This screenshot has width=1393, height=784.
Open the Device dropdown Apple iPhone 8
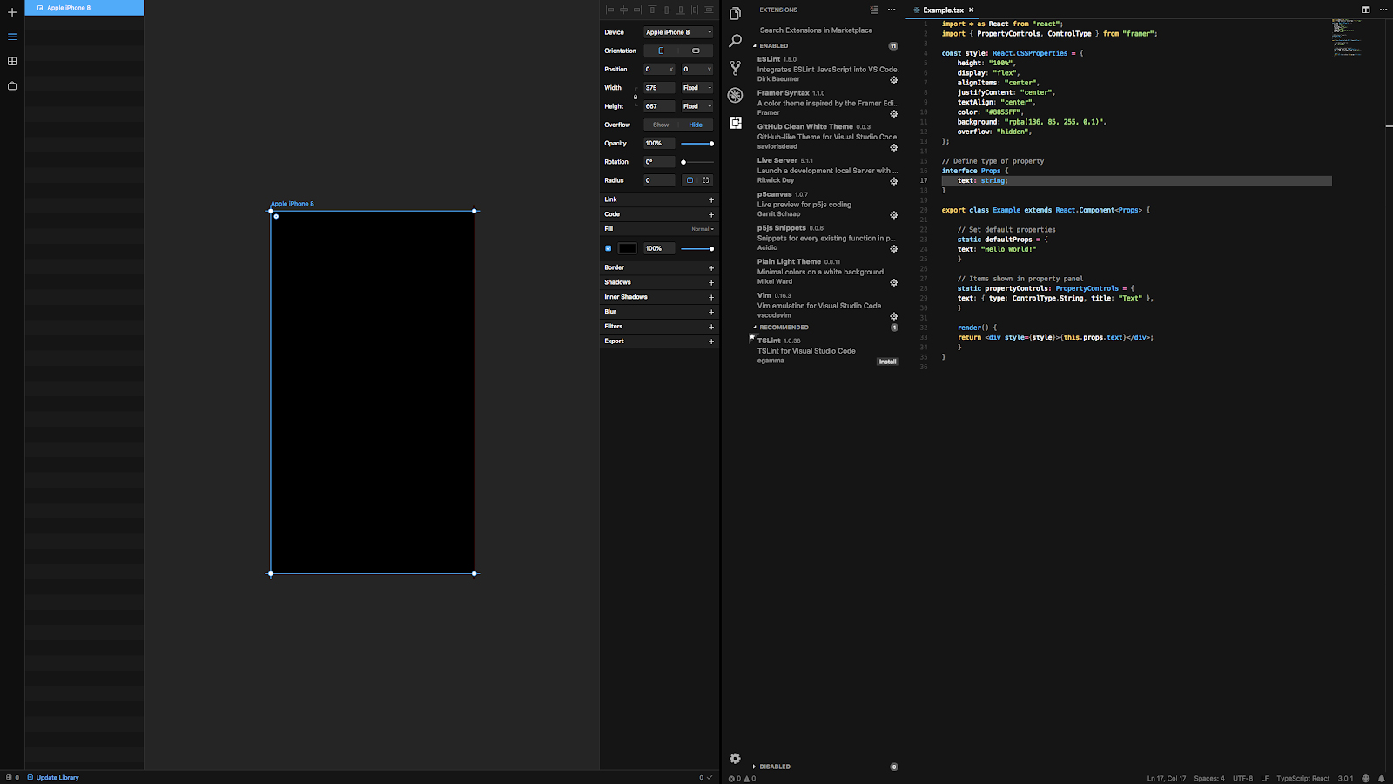pos(678,32)
